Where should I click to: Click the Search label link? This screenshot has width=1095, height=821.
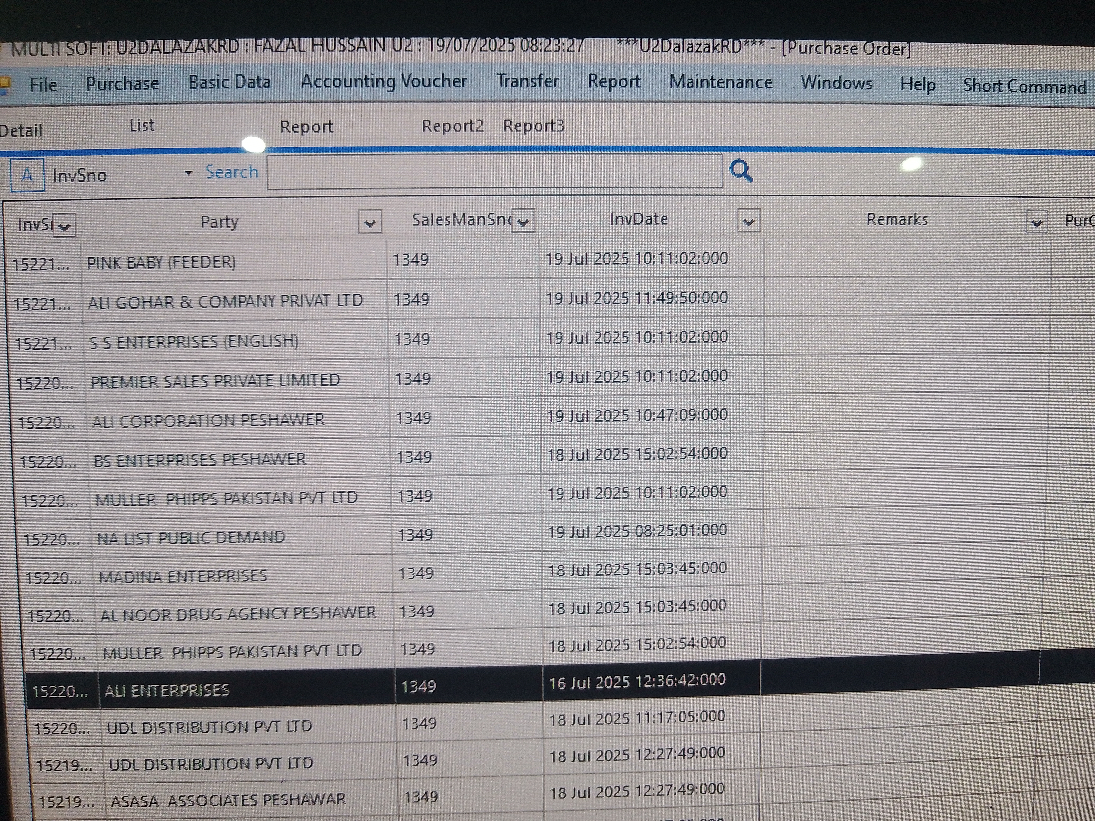pos(232,172)
